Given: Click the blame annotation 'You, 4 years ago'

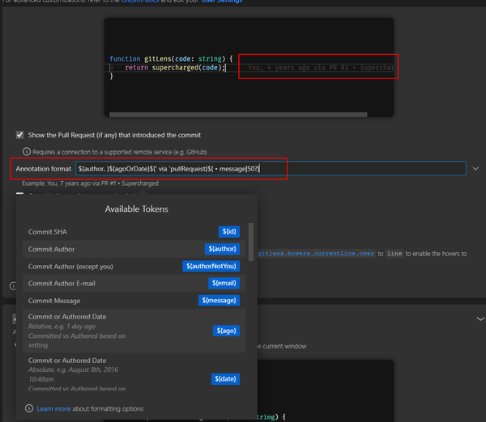Looking at the screenshot, I should tap(321, 67).
